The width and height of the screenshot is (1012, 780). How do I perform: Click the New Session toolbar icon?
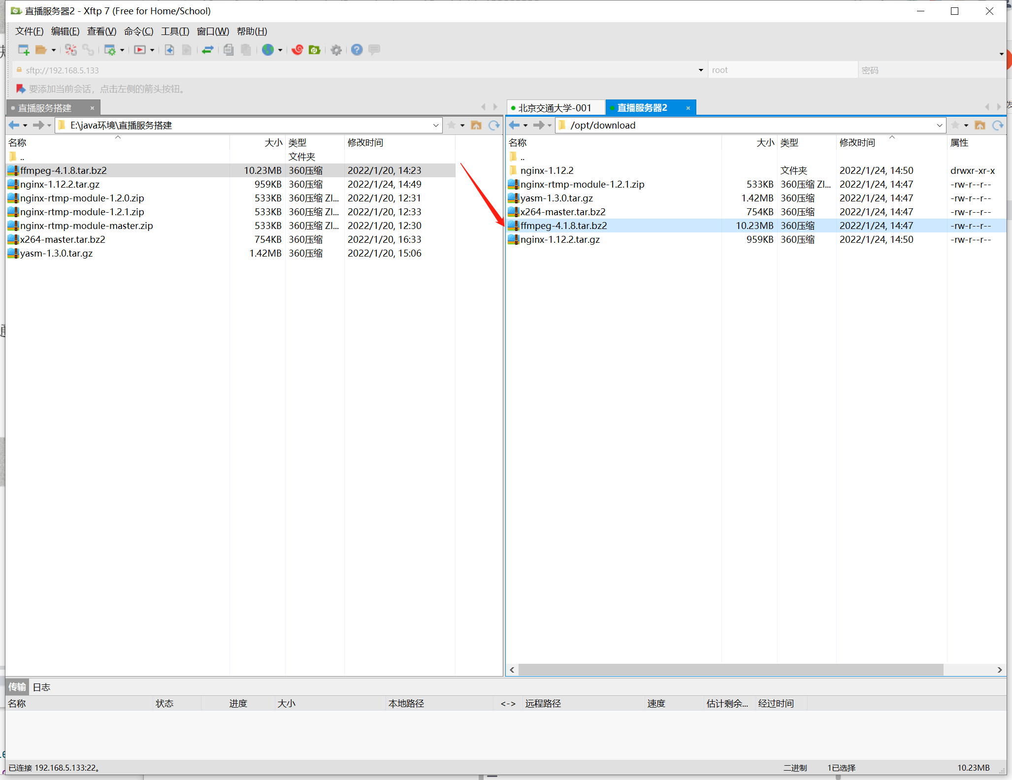[23, 50]
